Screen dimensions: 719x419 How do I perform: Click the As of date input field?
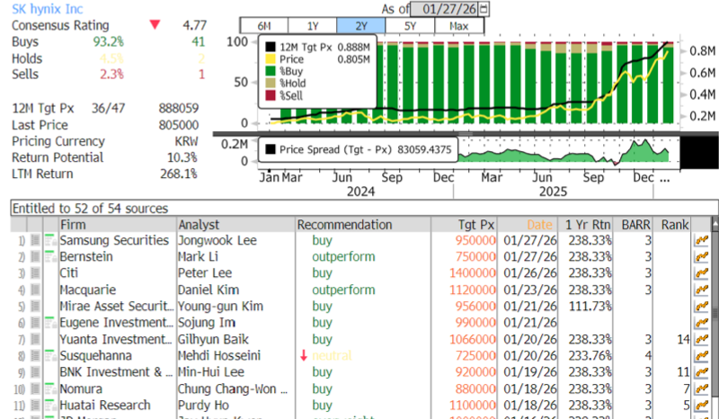(447, 9)
